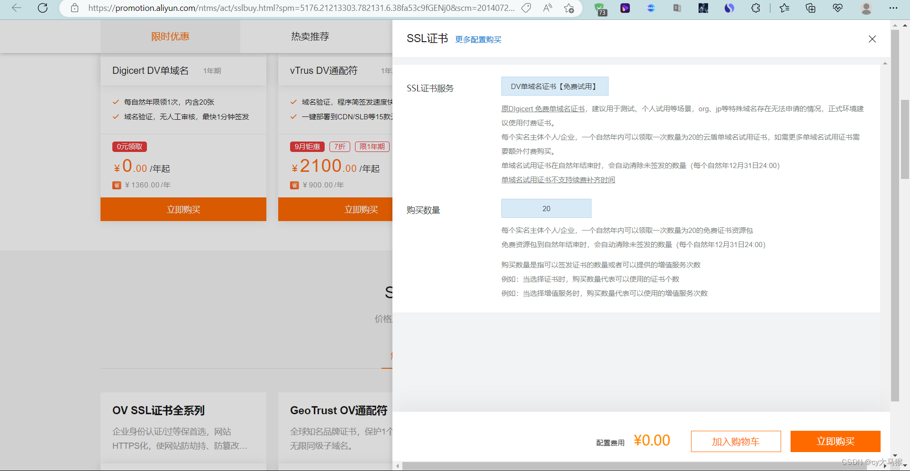Click the 每自然年限领1次，内含20张 line
Image resolution: width=910 pixels, height=471 pixels.
(169, 102)
